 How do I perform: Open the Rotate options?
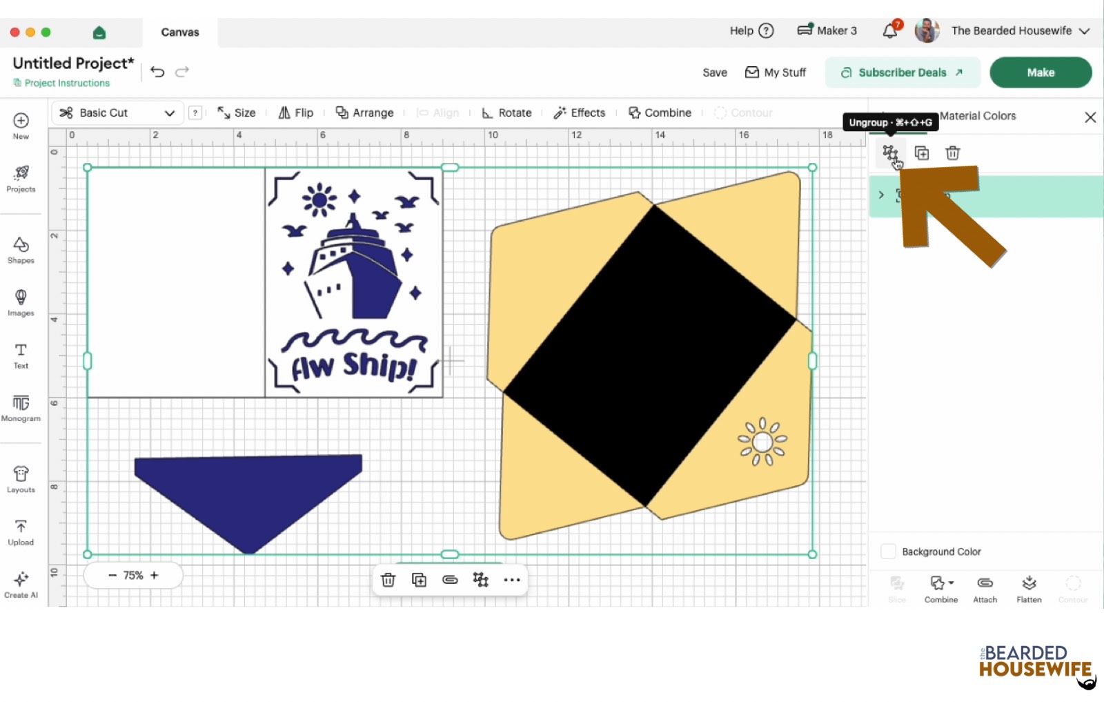[x=507, y=113]
